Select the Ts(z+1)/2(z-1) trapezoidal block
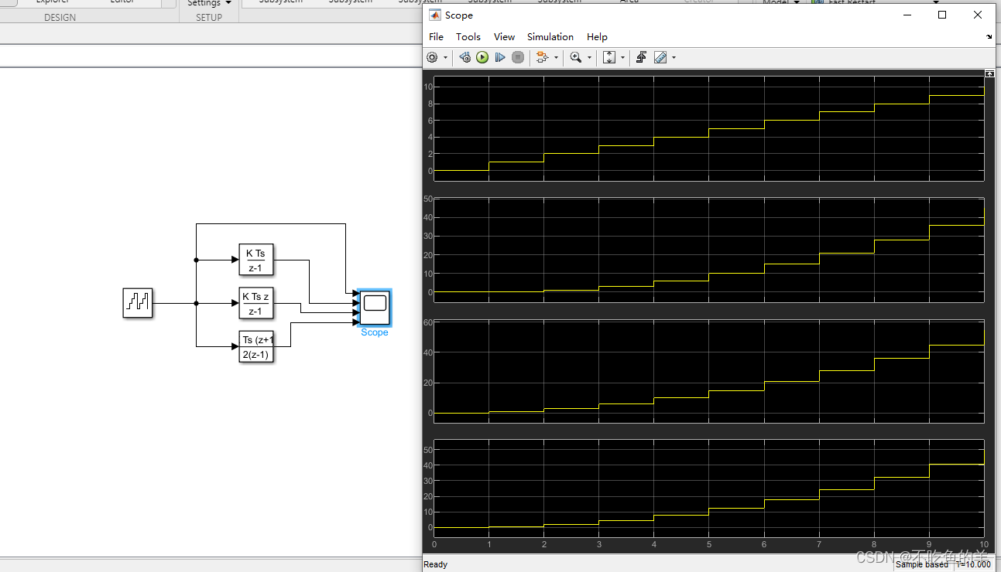 coord(255,347)
